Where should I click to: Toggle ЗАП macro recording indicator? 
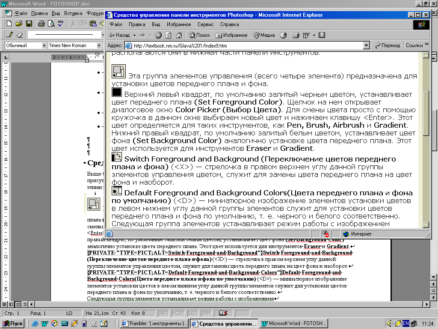163,313
